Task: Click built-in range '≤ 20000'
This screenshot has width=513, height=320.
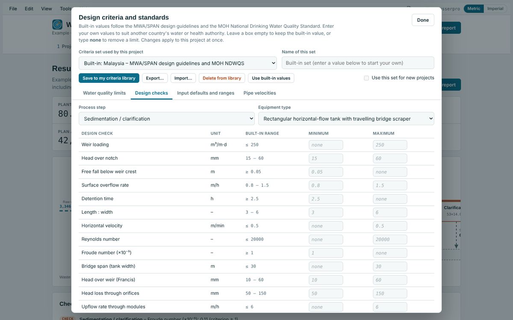Action: click(254, 239)
